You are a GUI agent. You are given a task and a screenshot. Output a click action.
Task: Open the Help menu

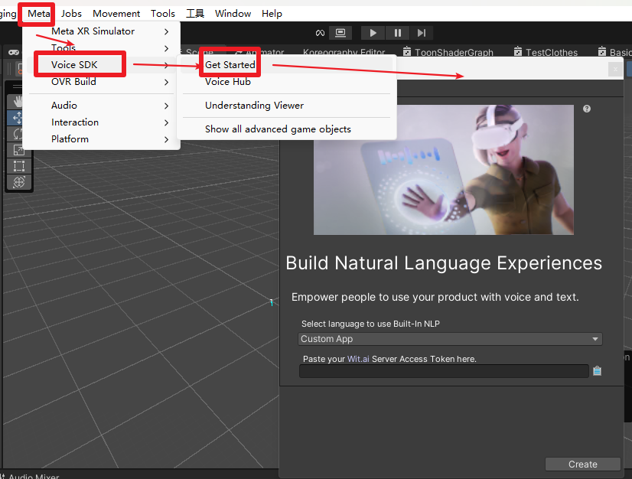[272, 14]
